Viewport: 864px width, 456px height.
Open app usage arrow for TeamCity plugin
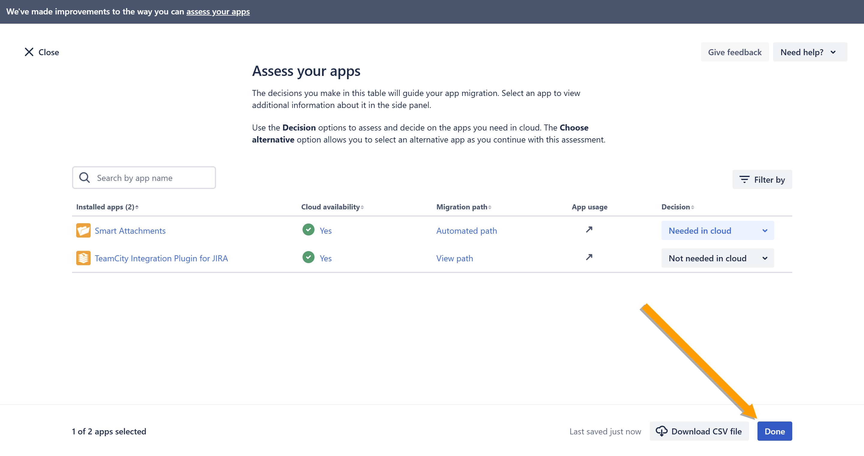point(589,257)
